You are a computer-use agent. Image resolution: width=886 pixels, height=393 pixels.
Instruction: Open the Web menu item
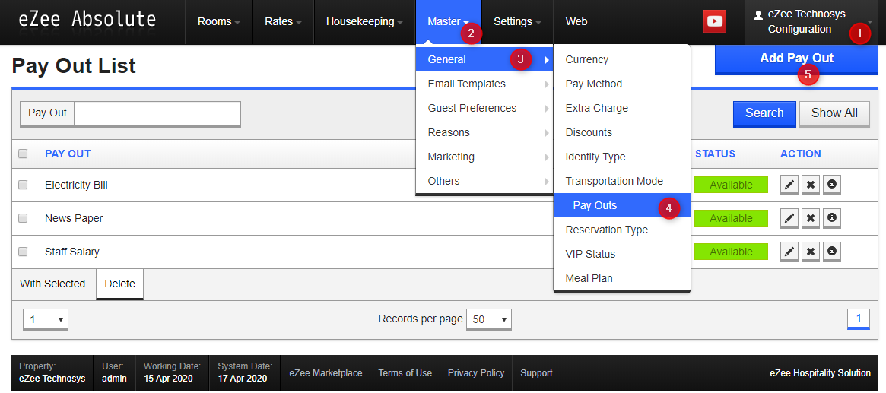point(576,22)
